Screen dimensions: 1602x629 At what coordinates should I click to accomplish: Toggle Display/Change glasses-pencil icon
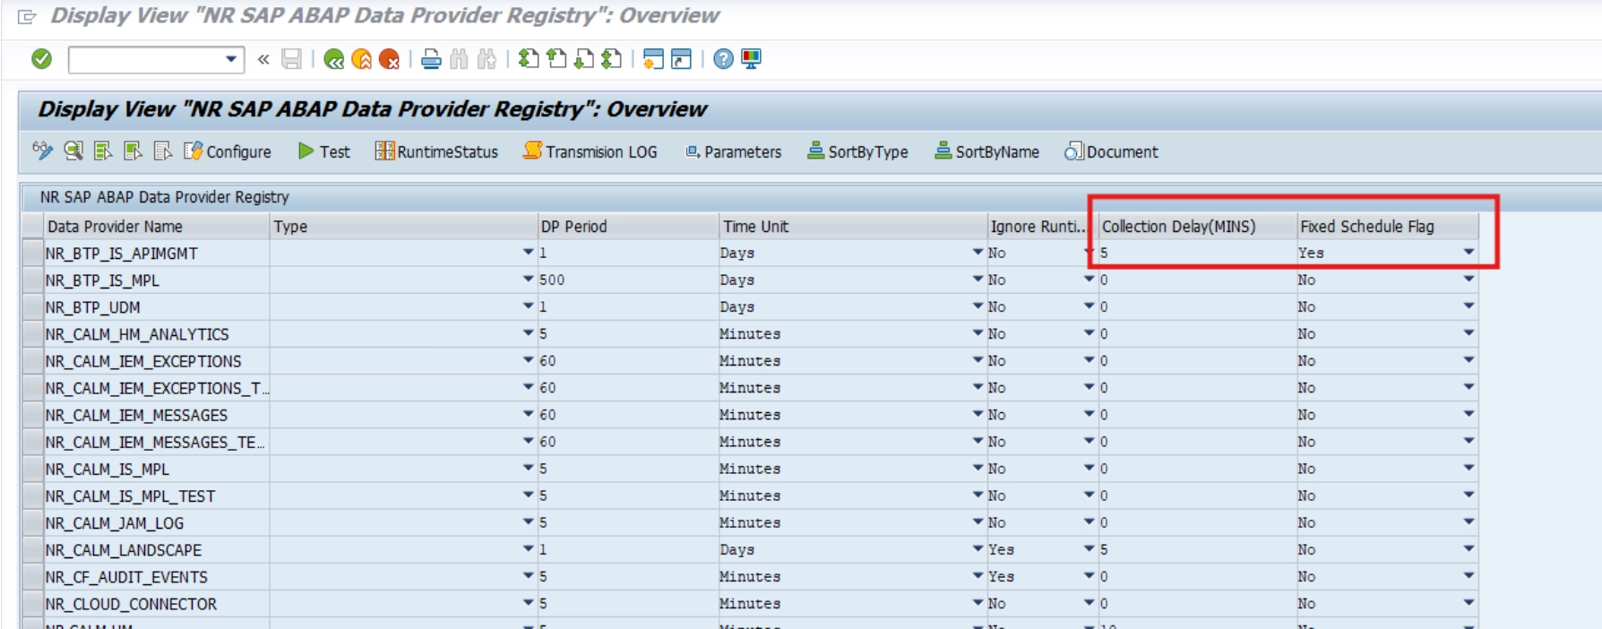42,151
